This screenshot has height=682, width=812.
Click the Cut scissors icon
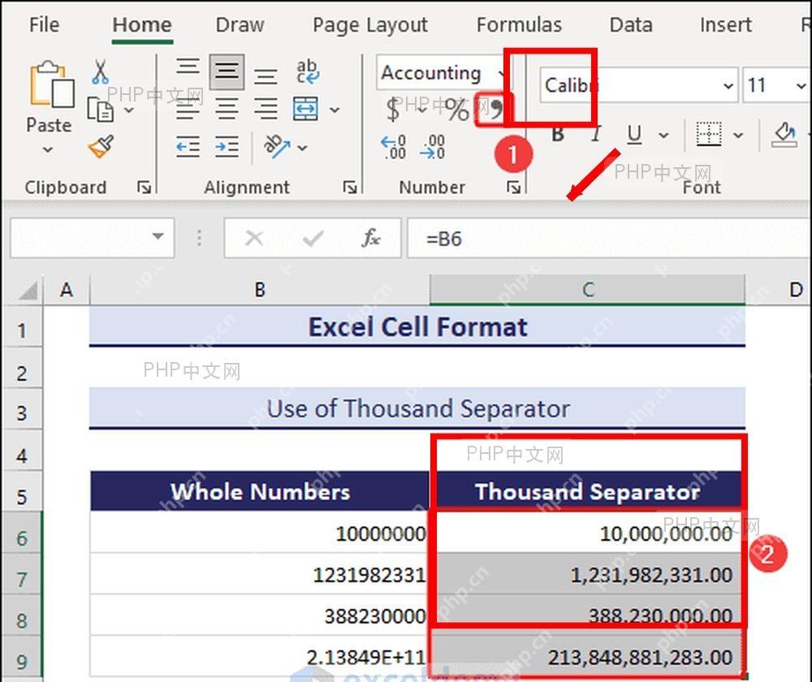pyautogui.click(x=100, y=72)
